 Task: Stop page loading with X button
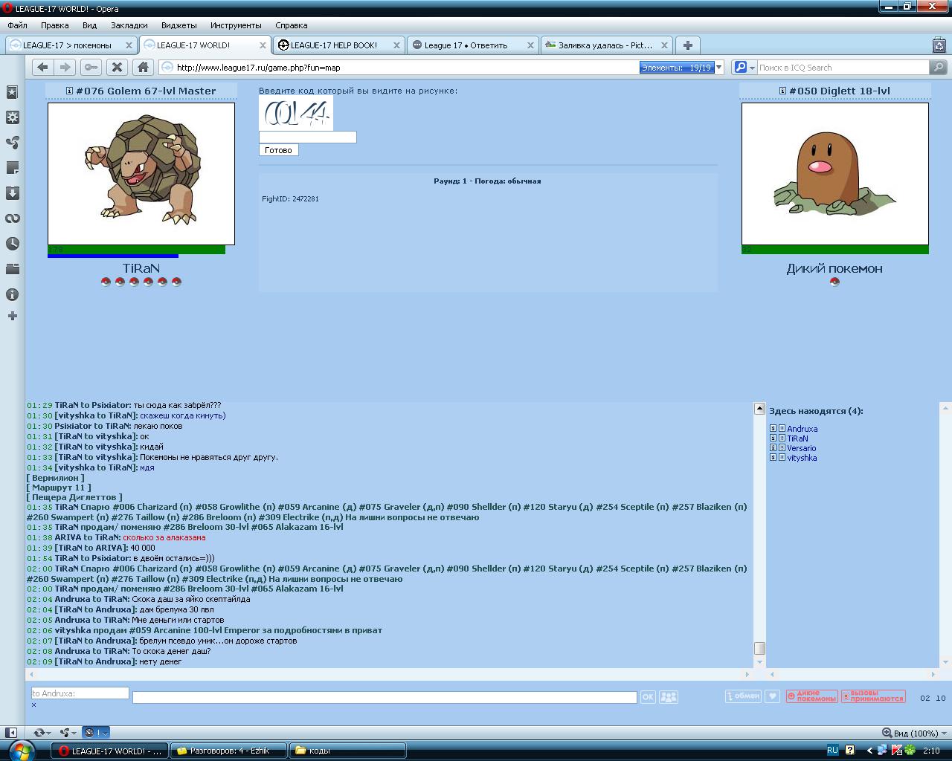pos(117,67)
